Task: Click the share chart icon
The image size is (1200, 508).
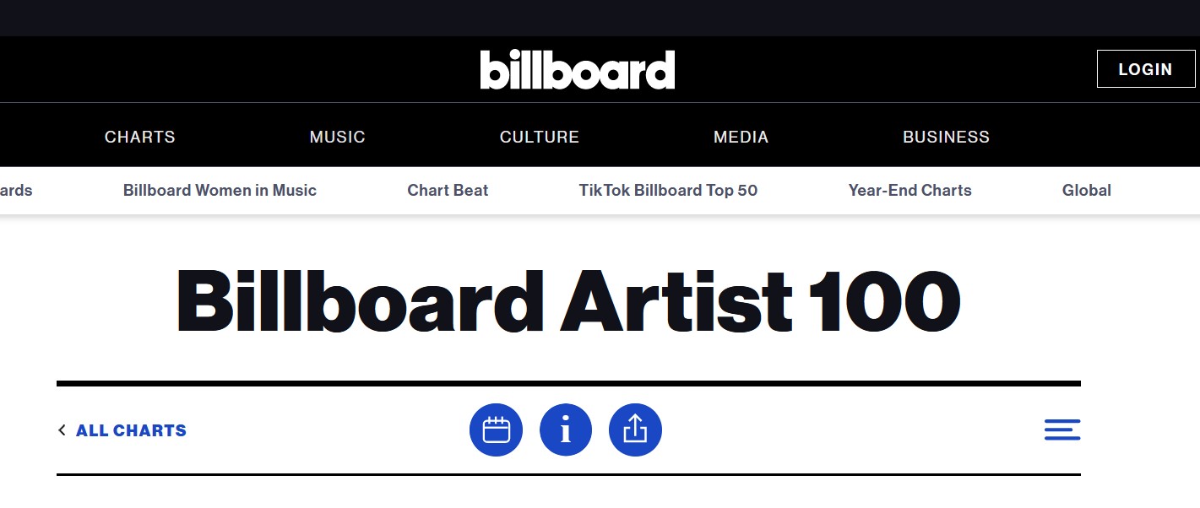Action: coord(635,430)
